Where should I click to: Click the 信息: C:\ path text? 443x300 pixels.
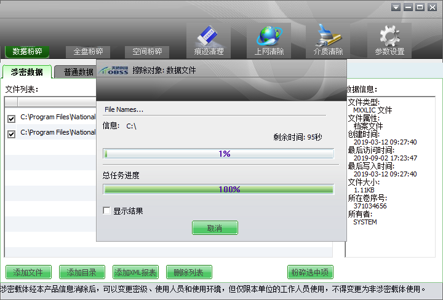coord(119,126)
